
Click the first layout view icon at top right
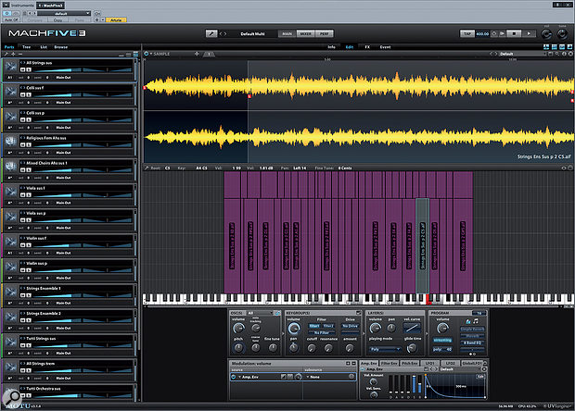click(546, 47)
